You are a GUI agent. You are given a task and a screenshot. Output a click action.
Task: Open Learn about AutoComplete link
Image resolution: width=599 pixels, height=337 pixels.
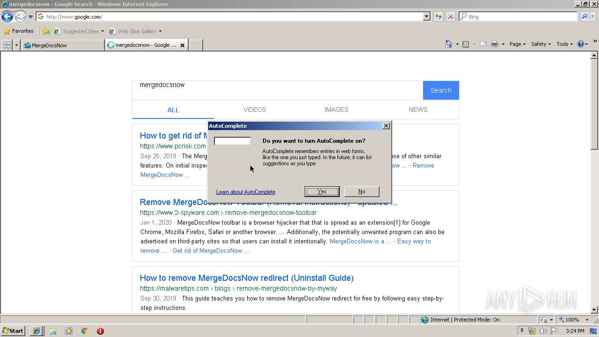click(246, 192)
